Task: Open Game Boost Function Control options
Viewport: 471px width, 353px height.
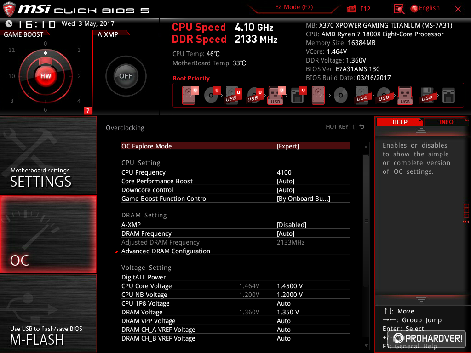Action: tap(235, 199)
